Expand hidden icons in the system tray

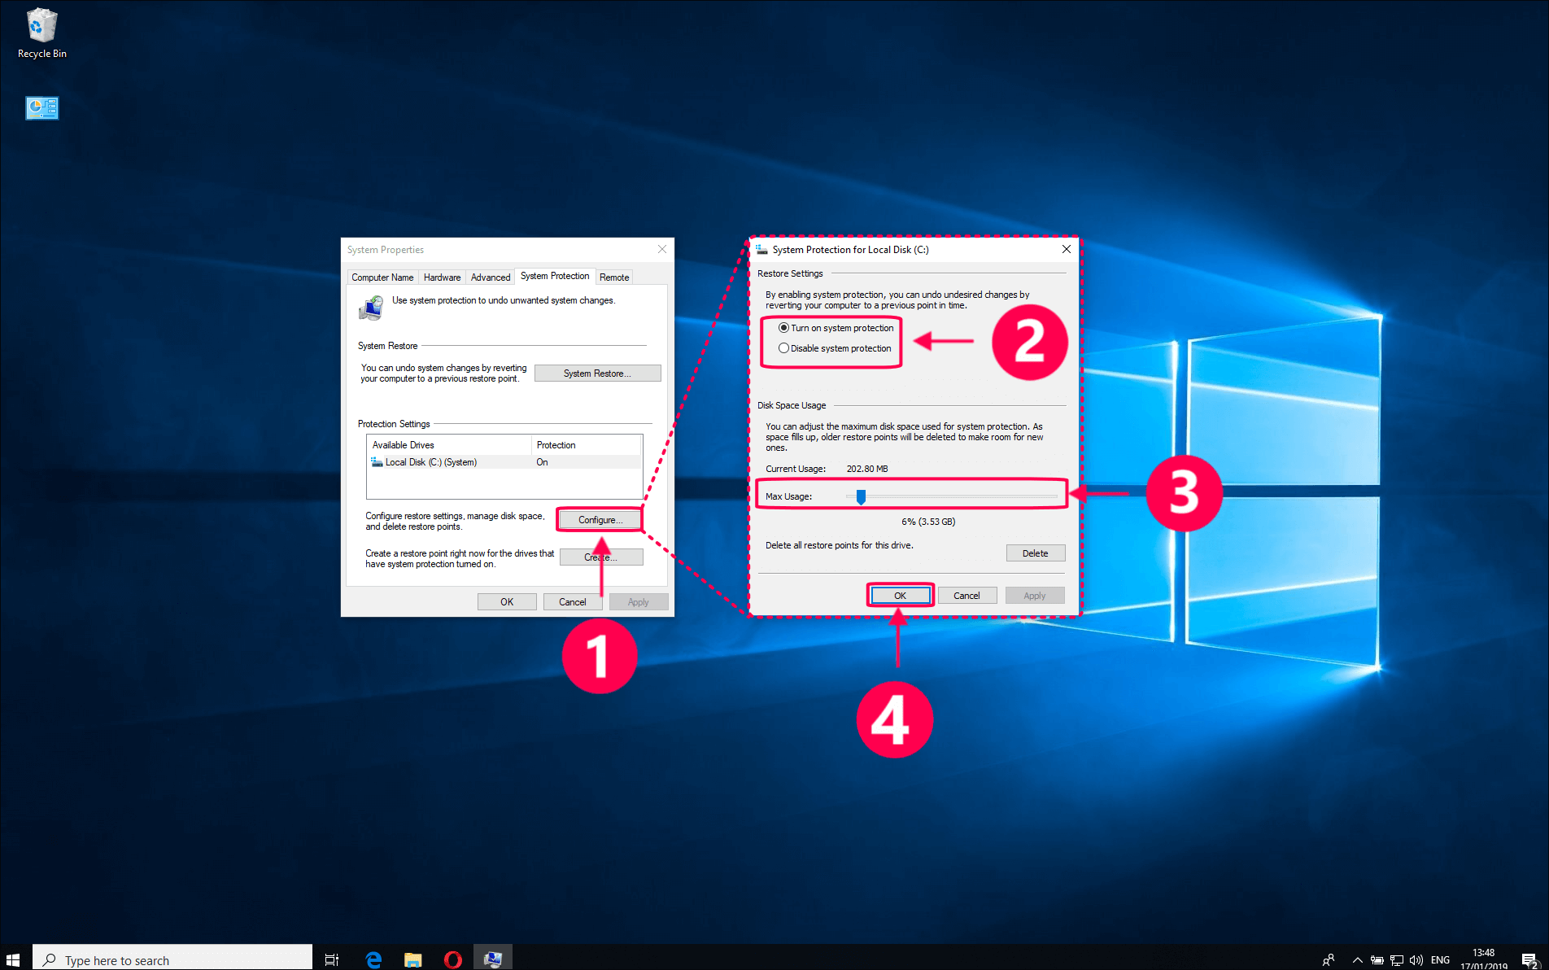[1357, 958]
